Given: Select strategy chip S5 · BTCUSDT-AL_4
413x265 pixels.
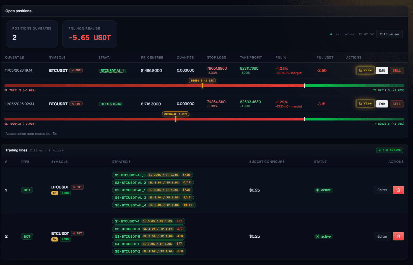Looking at the screenshot, I should tap(154, 205).
